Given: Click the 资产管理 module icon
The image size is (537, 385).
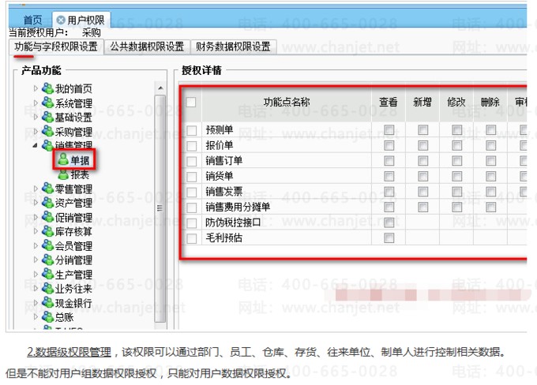Looking at the screenshot, I should pyautogui.click(x=47, y=202).
